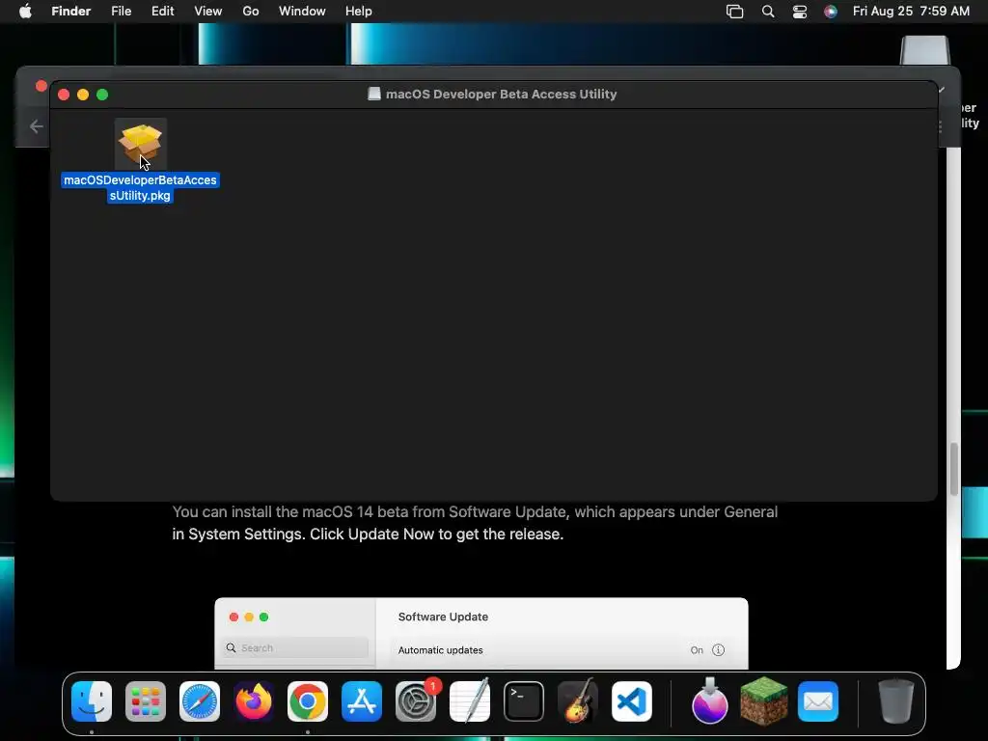Open TextEdit from the Dock

[470, 701]
